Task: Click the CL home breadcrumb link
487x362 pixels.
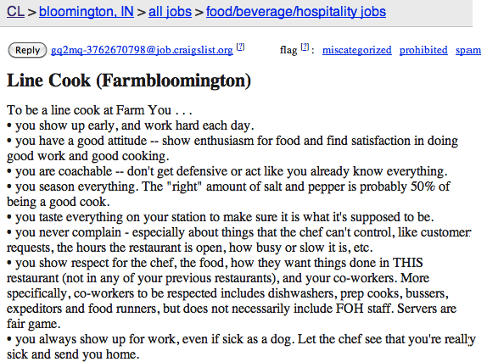Action: [15, 12]
